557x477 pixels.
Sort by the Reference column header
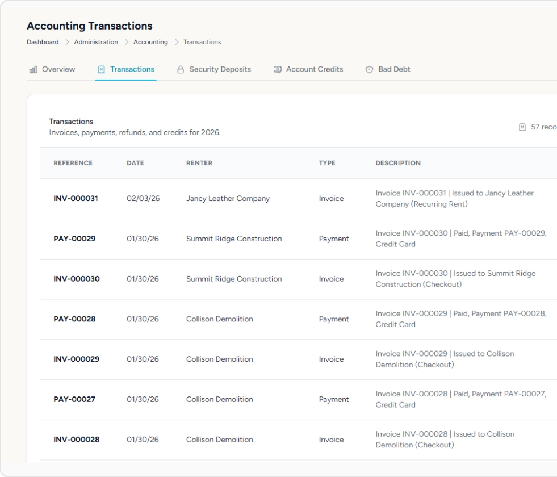(x=73, y=163)
